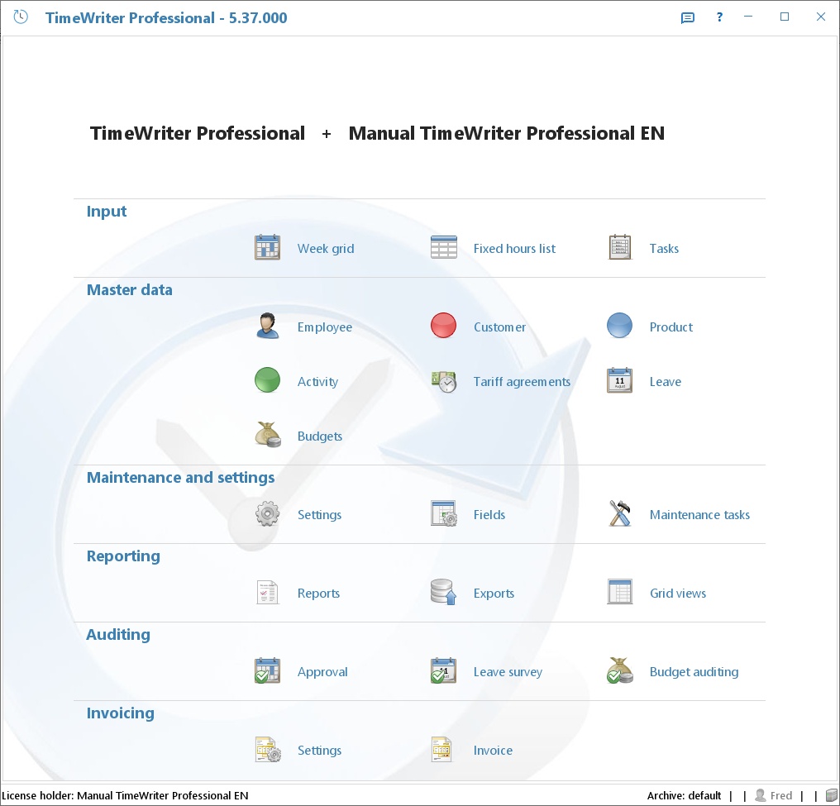The height and width of the screenshot is (806, 840).
Task: Click the Input section heading
Action: pos(107,212)
